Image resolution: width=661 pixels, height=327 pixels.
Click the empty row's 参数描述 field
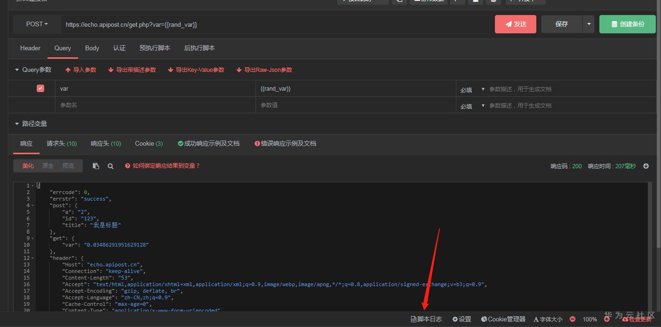(x=572, y=105)
